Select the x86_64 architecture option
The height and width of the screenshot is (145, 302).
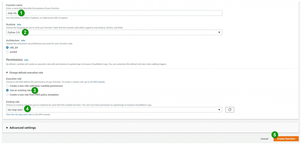(x=7, y=47)
